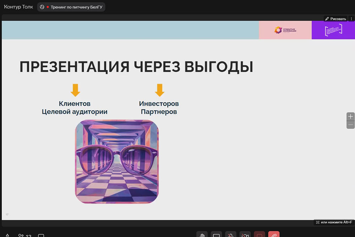
Task: Click the Контур Толк app title
Action: pos(18,7)
